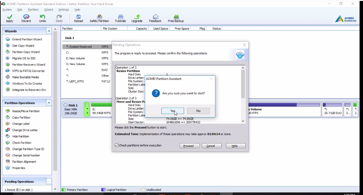
Task: Click the Apply toolbar icon
Action: coord(9,18)
